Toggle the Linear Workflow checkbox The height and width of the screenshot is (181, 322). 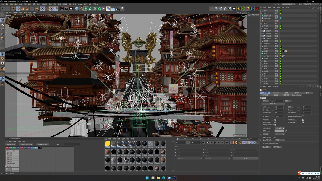[x=275, y=138]
